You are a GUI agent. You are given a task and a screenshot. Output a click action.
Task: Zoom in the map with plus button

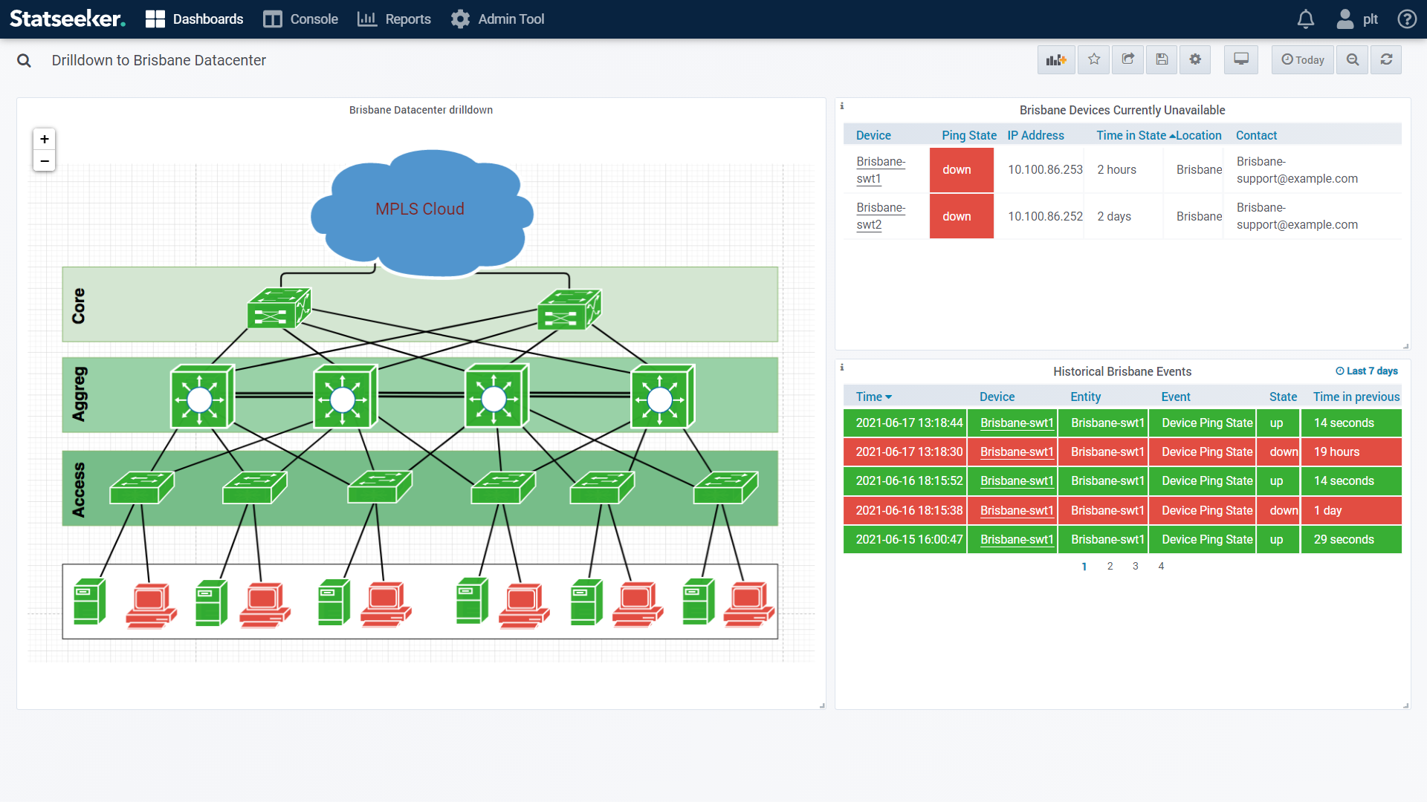[45, 140]
